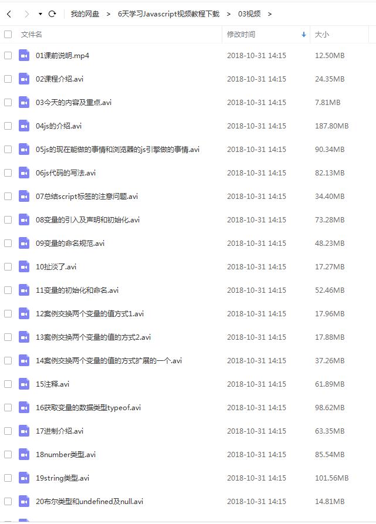Open 6天学习Javascript视频教程下载 breadcrumb

(168, 14)
